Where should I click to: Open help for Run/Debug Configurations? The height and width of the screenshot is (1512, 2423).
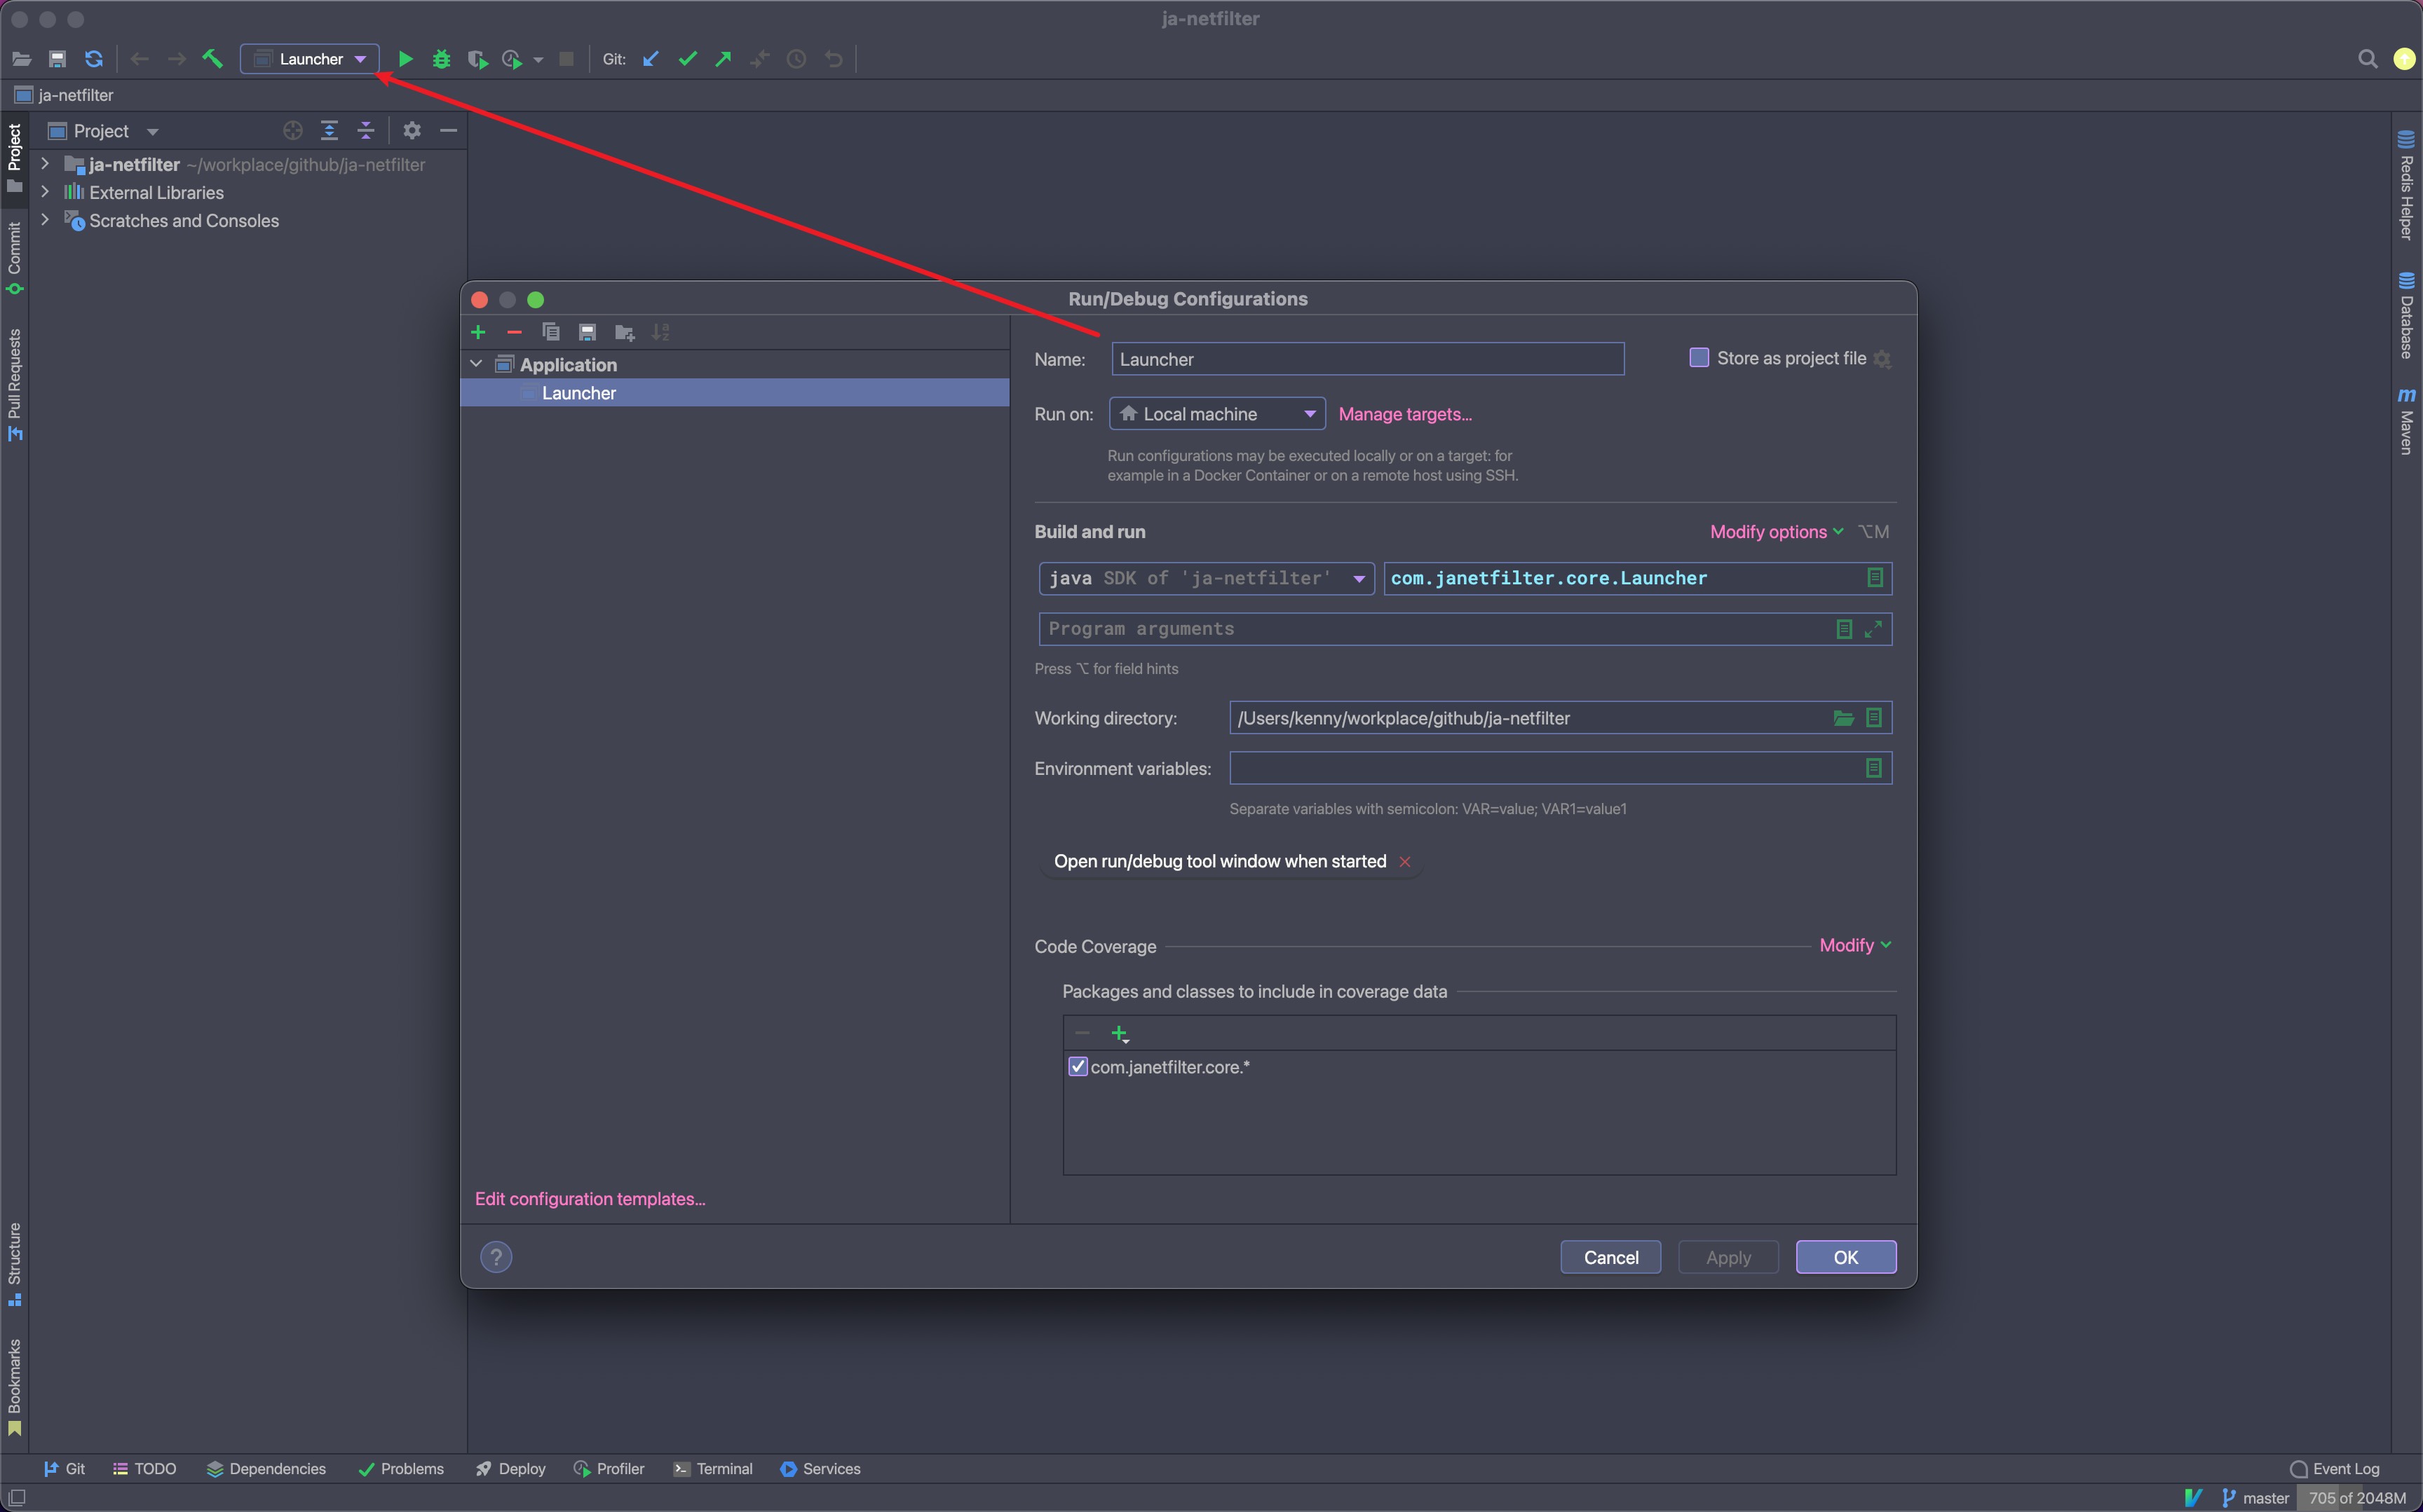pyautogui.click(x=496, y=1257)
